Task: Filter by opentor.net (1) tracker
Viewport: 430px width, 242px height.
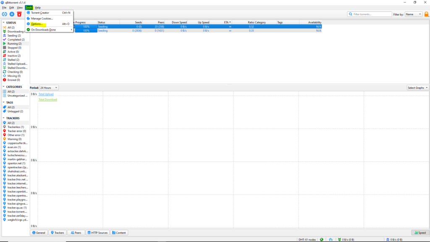Action: (x=16, y=163)
